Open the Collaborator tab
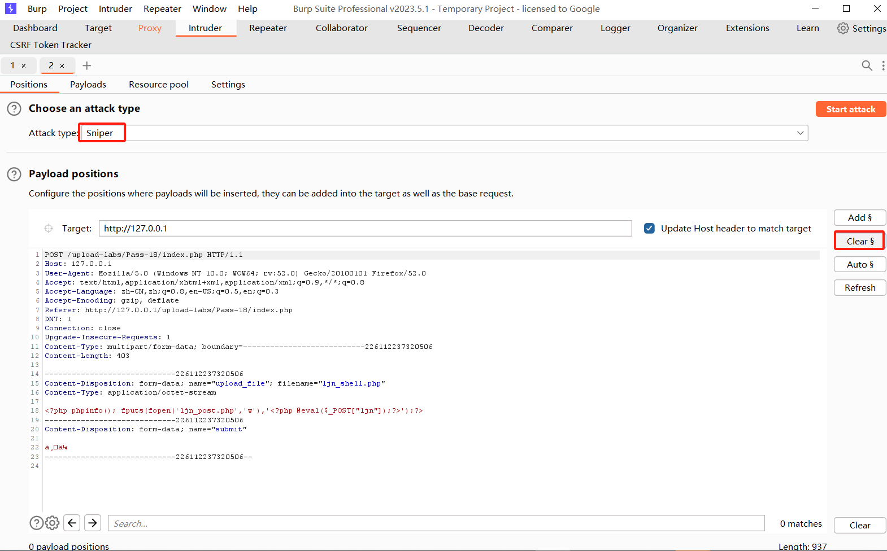The width and height of the screenshot is (887, 551). point(342,28)
